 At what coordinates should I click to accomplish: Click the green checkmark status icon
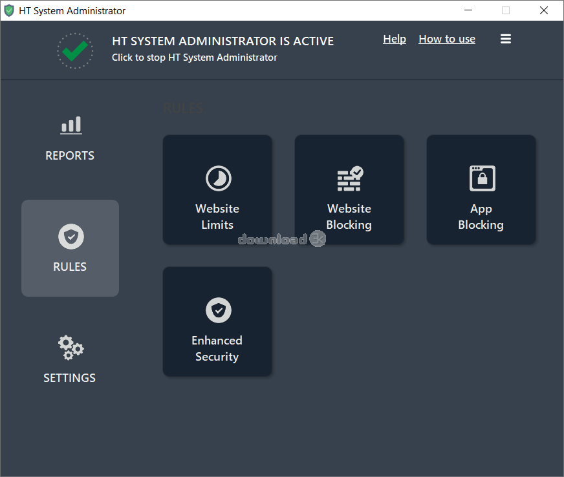(75, 50)
